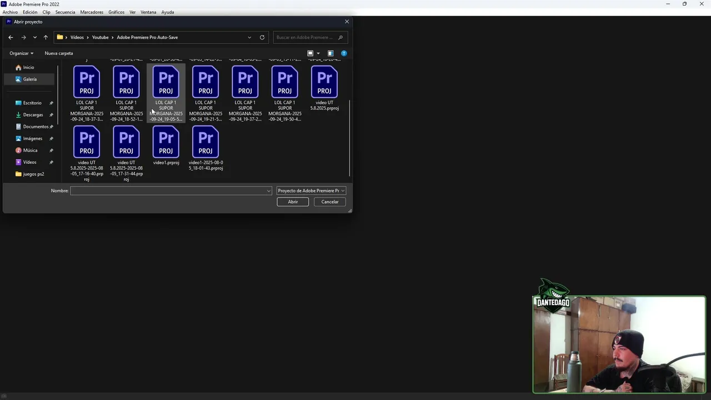Click the change view icon
Viewport: 711px width, 400px height.
click(311, 53)
